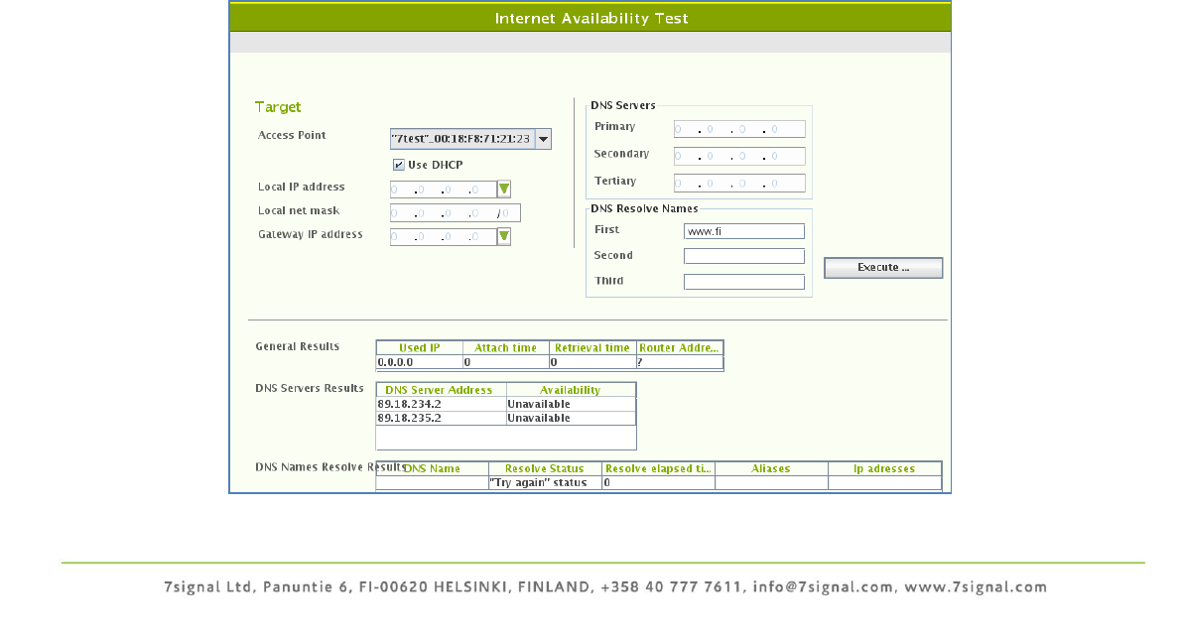This screenshot has height=640, width=1180.
Task: Click the 'Attach time' column header
Action: (506, 348)
